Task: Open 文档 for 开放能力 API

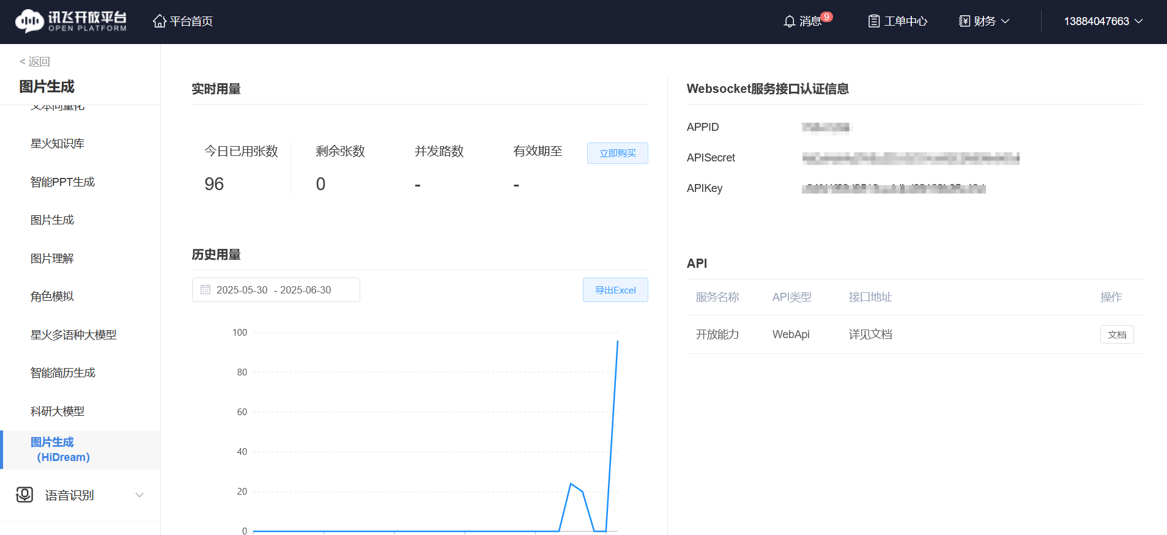Action: pyautogui.click(x=1117, y=334)
